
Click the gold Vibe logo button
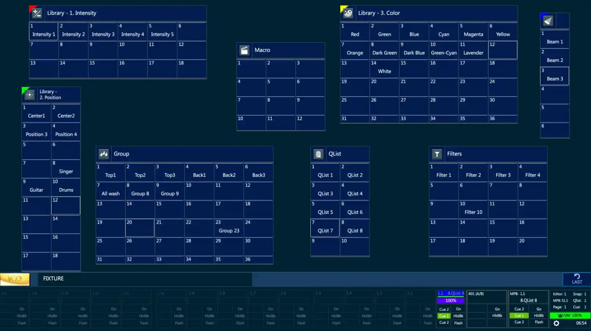[15, 279]
